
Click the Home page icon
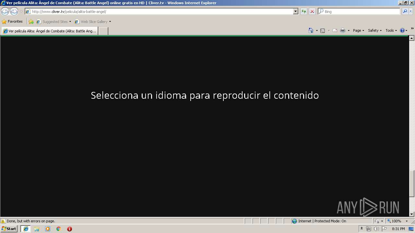click(311, 30)
